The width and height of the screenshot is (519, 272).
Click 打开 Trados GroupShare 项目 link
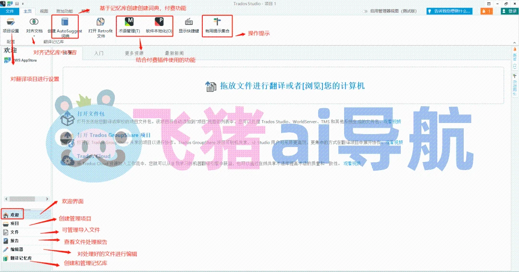coord(114,135)
